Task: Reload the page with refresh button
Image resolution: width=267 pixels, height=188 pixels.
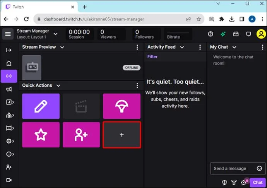Action: pyautogui.click(x=26, y=19)
